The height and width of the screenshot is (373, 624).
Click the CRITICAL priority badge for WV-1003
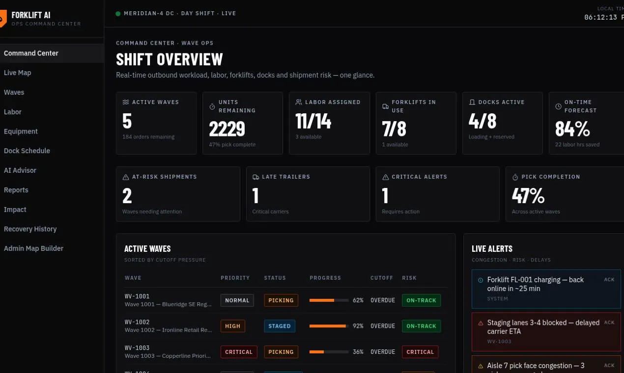coord(239,352)
